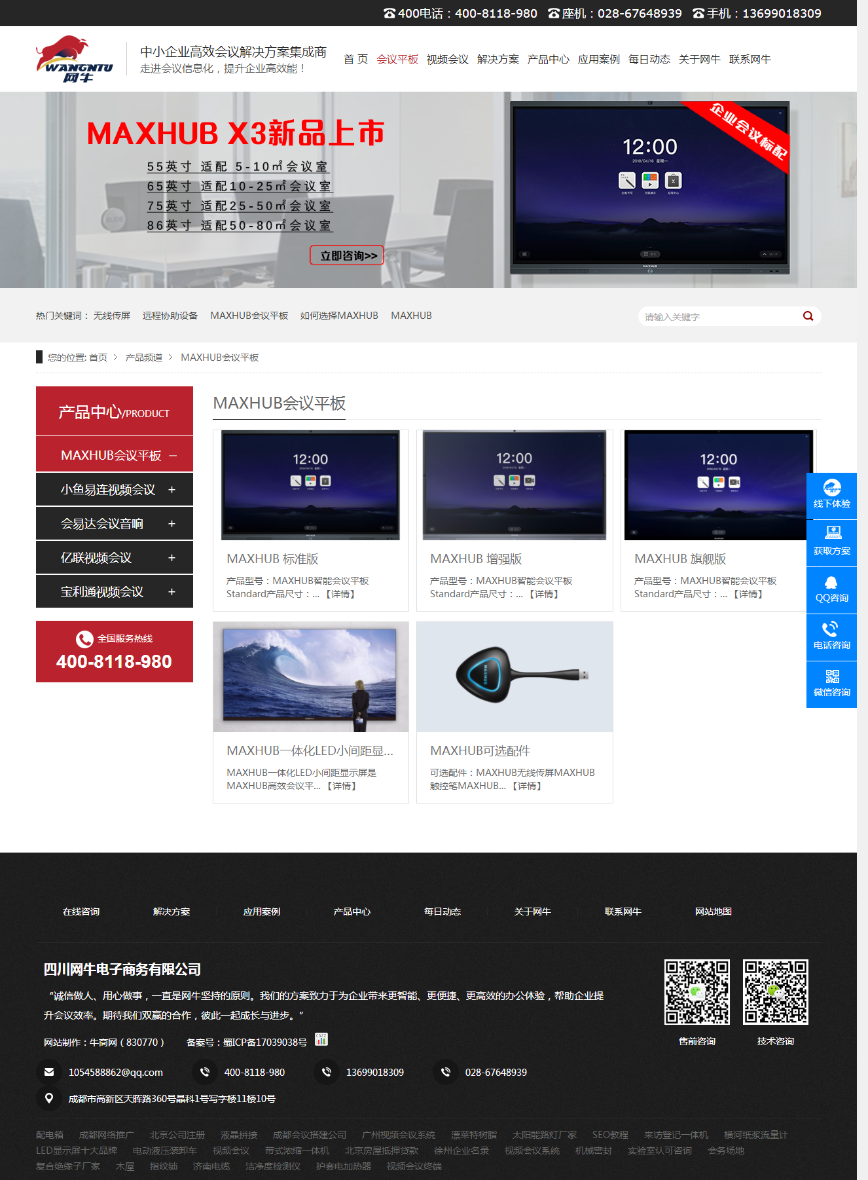This screenshot has width=868, height=1180.
Task: Open the MAXHUB 增强版 product thumbnail
Action: (x=515, y=485)
